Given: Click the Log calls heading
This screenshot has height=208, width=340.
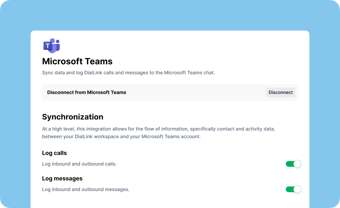Looking at the screenshot, I should click(54, 153).
